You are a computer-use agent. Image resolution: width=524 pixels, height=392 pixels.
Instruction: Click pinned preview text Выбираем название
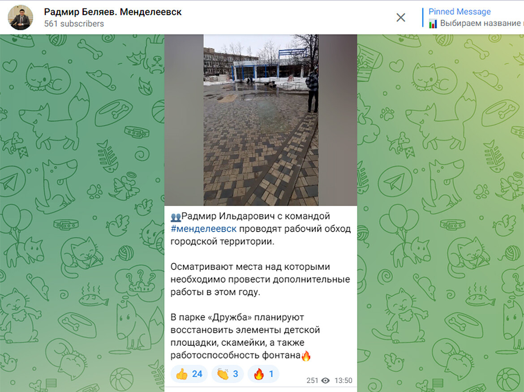tap(480, 23)
